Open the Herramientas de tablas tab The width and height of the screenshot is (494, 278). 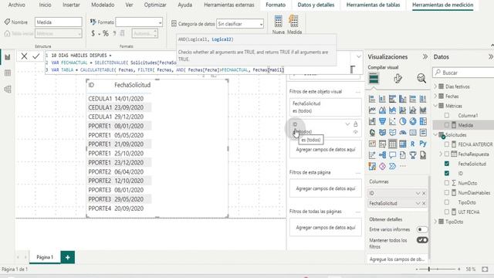[x=373, y=5]
